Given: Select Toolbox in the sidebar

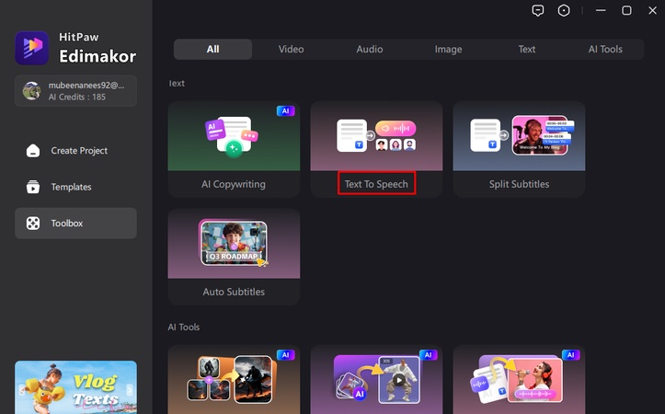Looking at the screenshot, I should click(76, 224).
